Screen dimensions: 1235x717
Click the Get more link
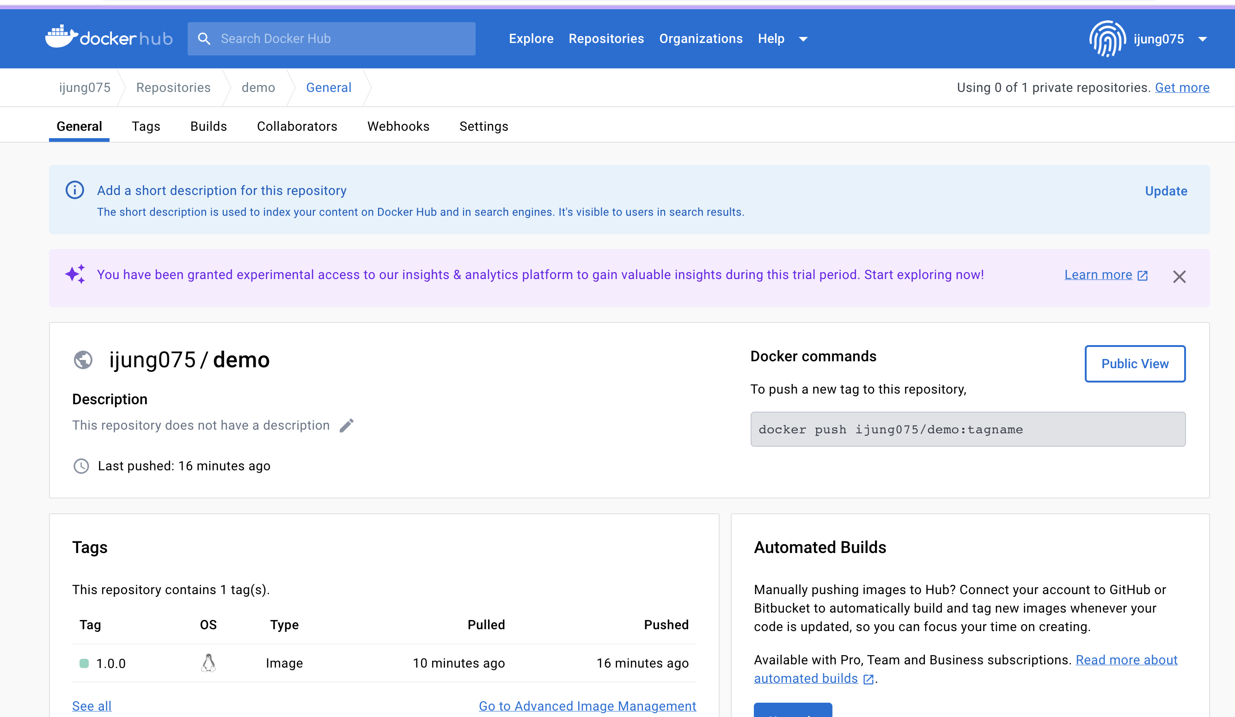(1182, 88)
